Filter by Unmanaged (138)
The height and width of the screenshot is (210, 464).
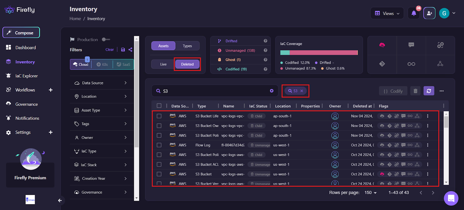tap(240, 50)
